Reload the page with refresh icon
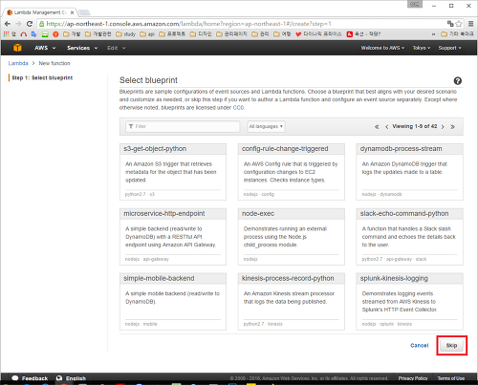 coord(30,24)
